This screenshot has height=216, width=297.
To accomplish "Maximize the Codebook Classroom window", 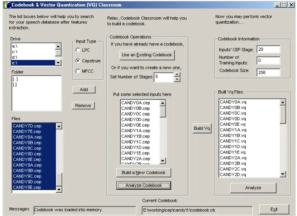I will tap(284, 5).
